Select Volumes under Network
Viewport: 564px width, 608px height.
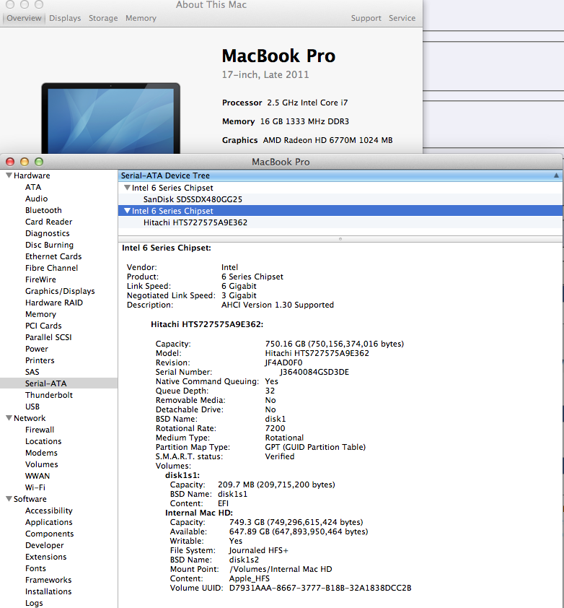[41, 464]
